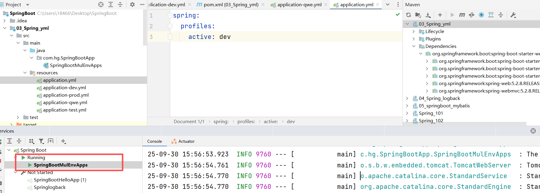Image resolution: width=540 pixels, height=193 pixels.
Task: Show Maven dependencies diagram icon
Action: pyautogui.click(x=491, y=15)
